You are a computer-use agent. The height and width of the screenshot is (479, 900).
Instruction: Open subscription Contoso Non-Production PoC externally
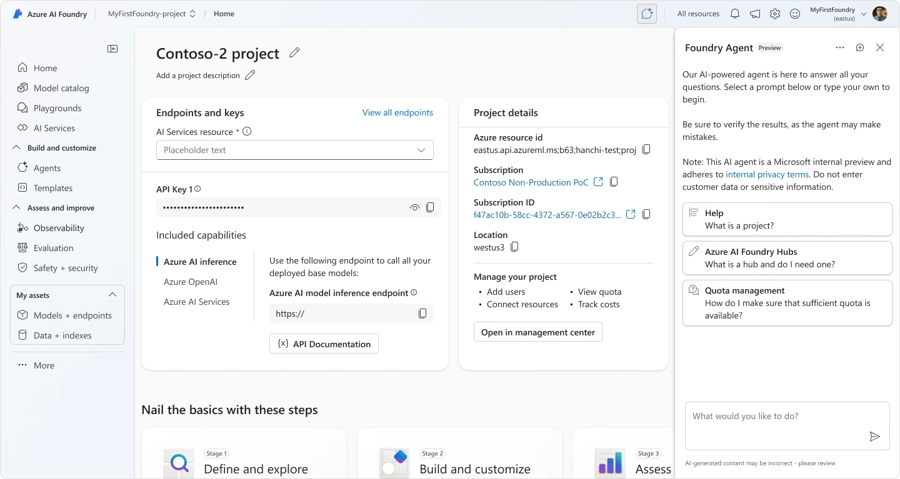point(598,182)
